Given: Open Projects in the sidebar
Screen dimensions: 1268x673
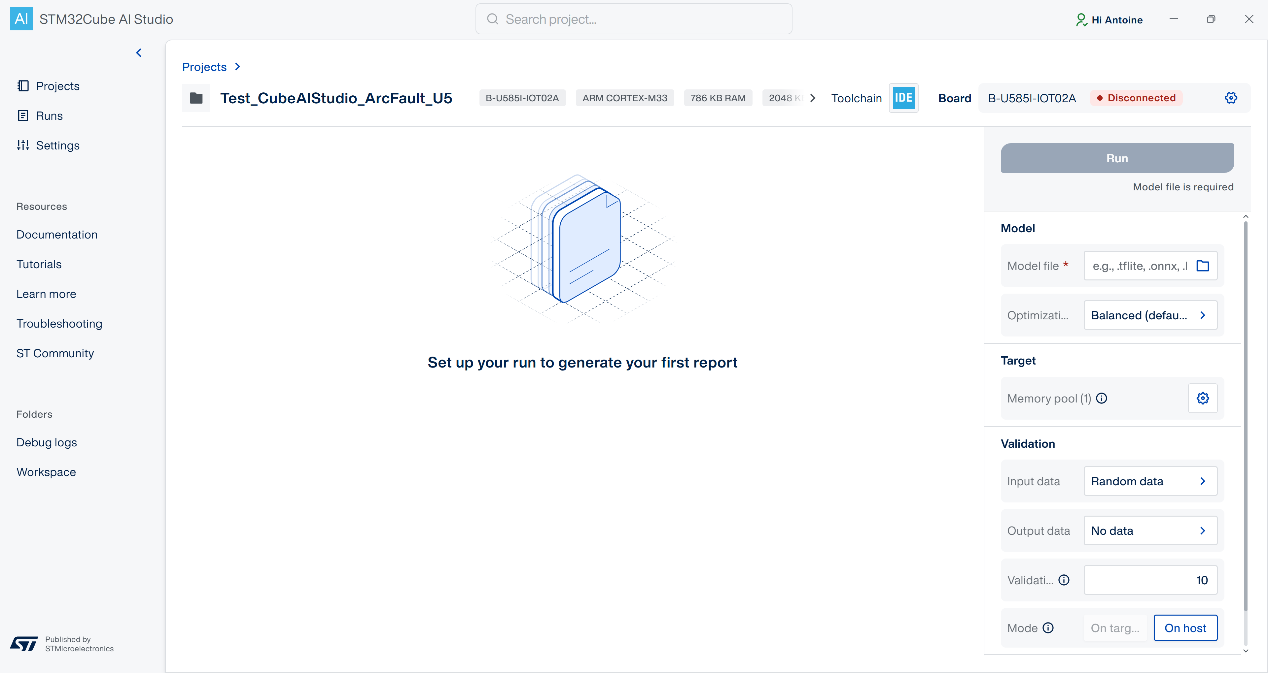Looking at the screenshot, I should 48,86.
